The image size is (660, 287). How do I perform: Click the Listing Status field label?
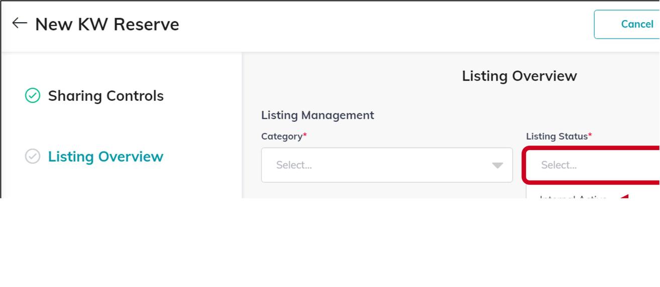(x=557, y=136)
